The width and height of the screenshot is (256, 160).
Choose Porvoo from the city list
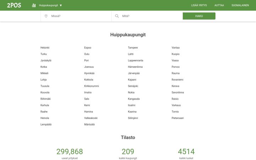pos(176,67)
